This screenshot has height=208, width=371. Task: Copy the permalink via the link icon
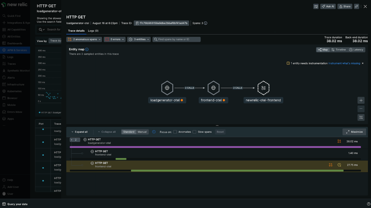[x=356, y=6]
